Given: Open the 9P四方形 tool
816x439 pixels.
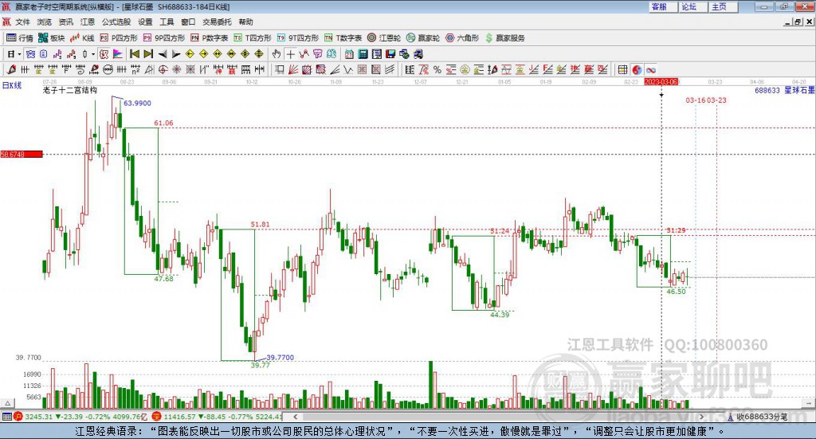Looking at the screenshot, I should click(164, 38).
